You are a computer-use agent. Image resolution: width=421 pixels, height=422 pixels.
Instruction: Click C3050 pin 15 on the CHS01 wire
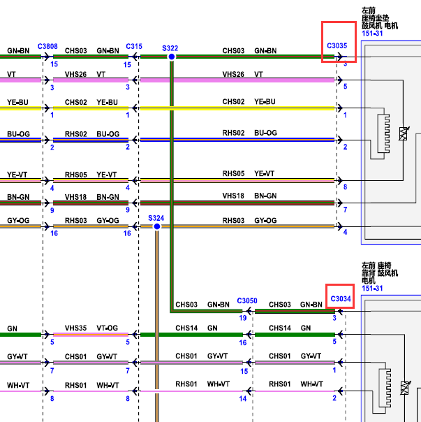coord(244,372)
